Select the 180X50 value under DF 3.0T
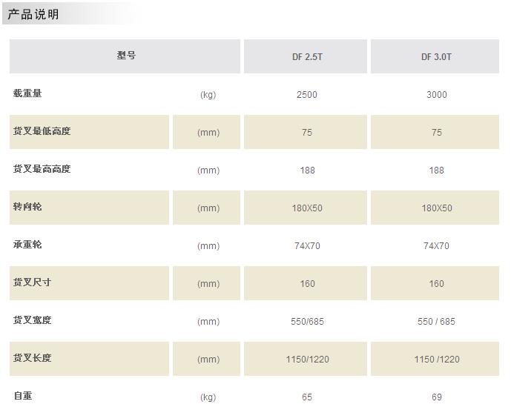511x407 pixels. (436, 208)
